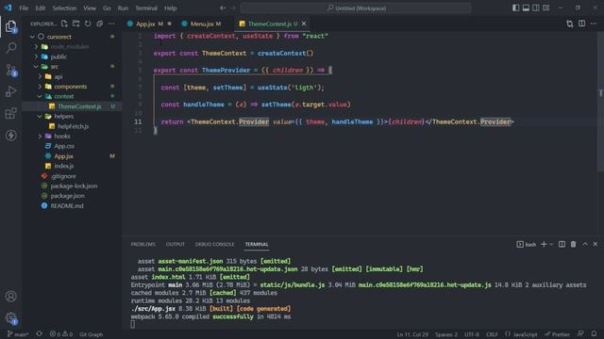Image resolution: width=604 pixels, height=339 pixels.
Task: Kill the terminal with trash icon
Action: coord(573,245)
